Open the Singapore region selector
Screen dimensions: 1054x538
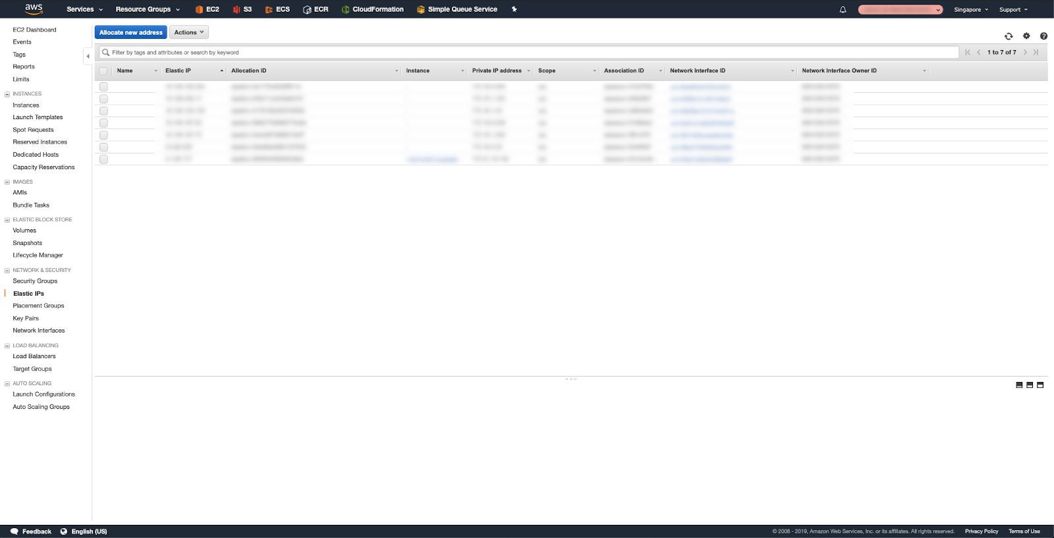(x=971, y=9)
